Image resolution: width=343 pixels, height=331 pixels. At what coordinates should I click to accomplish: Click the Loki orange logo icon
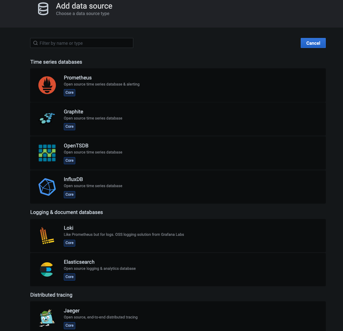pyautogui.click(x=47, y=235)
